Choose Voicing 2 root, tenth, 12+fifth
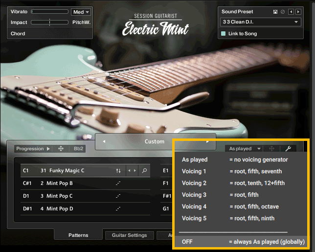Screen dimensions: 315x252 pyautogui.click(x=241, y=183)
